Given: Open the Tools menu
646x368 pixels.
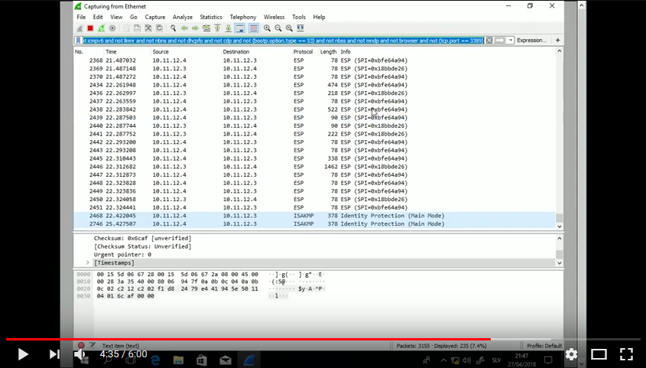Looking at the screenshot, I should (x=299, y=17).
